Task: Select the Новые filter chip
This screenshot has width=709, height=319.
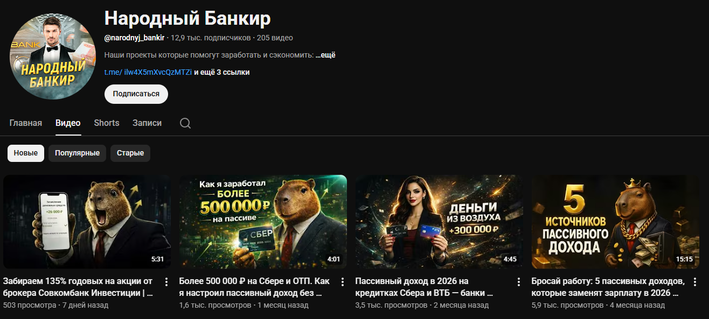Action: [x=26, y=153]
